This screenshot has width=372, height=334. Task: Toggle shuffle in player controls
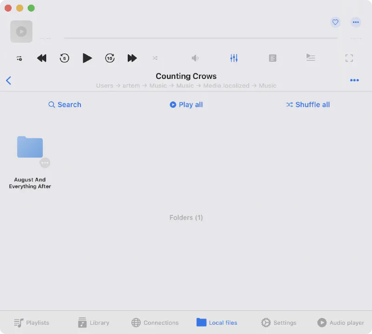(155, 58)
